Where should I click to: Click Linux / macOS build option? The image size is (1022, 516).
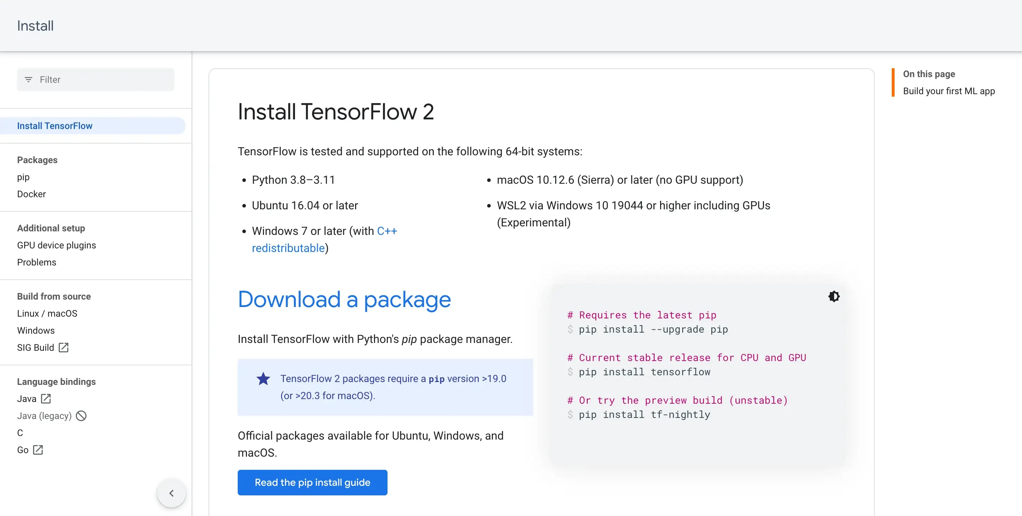coord(47,313)
